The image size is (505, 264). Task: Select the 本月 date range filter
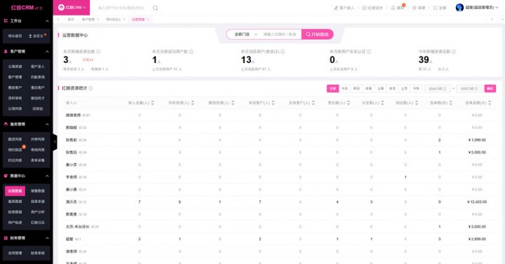[x=392, y=88]
